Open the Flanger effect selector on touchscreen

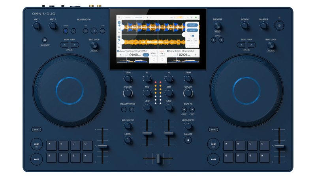[192, 24]
